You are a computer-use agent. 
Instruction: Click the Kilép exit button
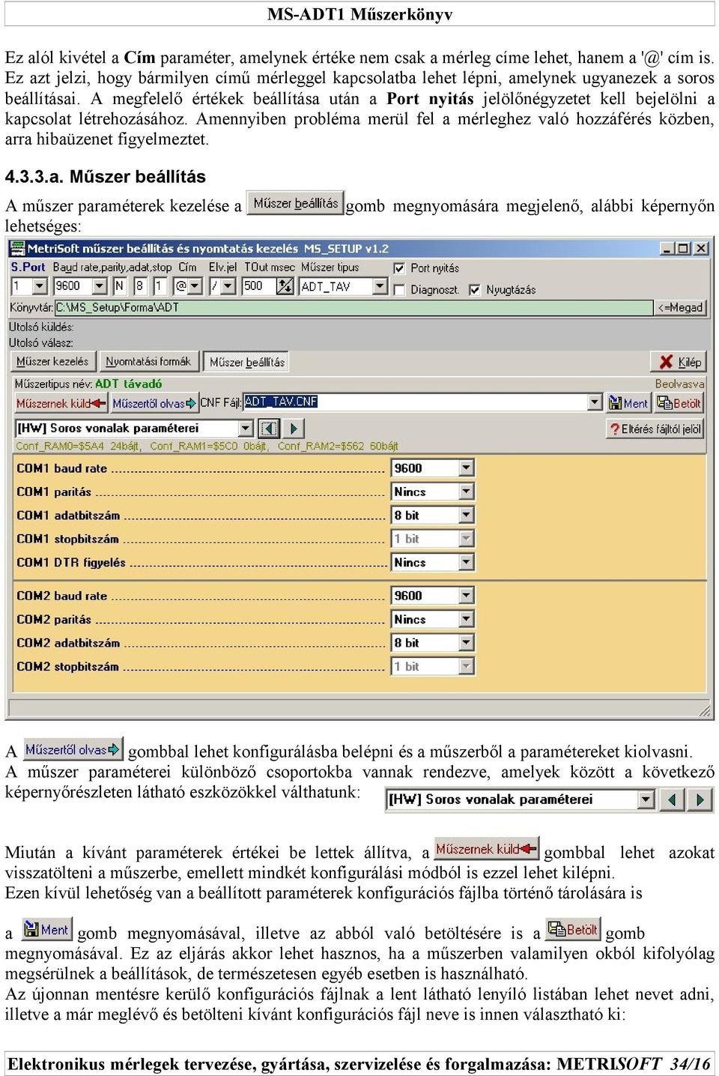point(679,362)
